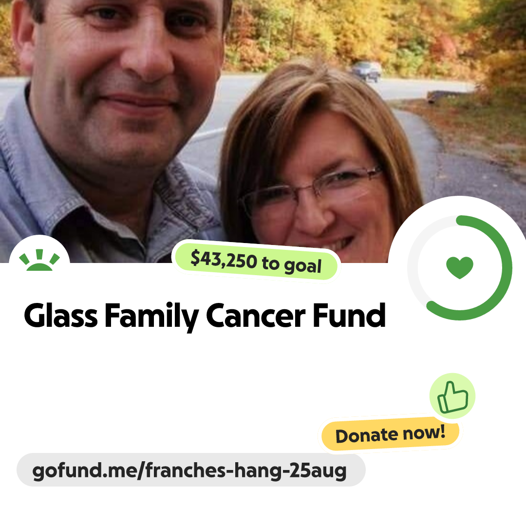The width and height of the screenshot is (526, 526).
Task: Click the green heart icon
Action: 460,267
